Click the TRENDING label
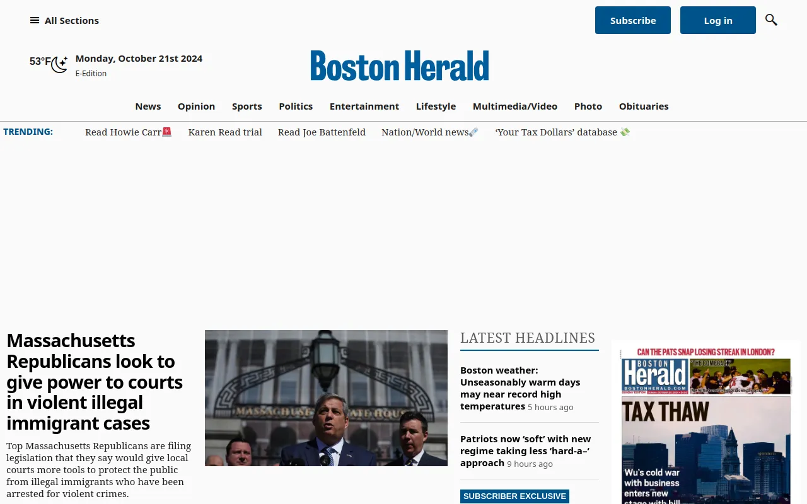Image resolution: width=807 pixels, height=504 pixels. [28, 132]
